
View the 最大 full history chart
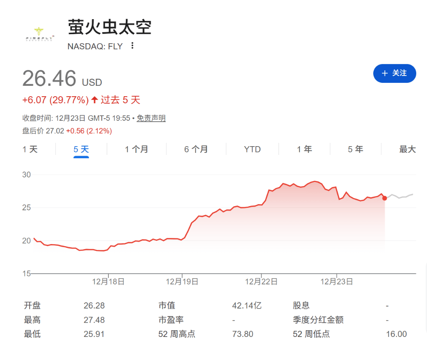(407, 149)
